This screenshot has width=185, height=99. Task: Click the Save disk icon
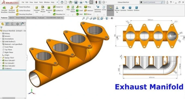pos(76,2)
